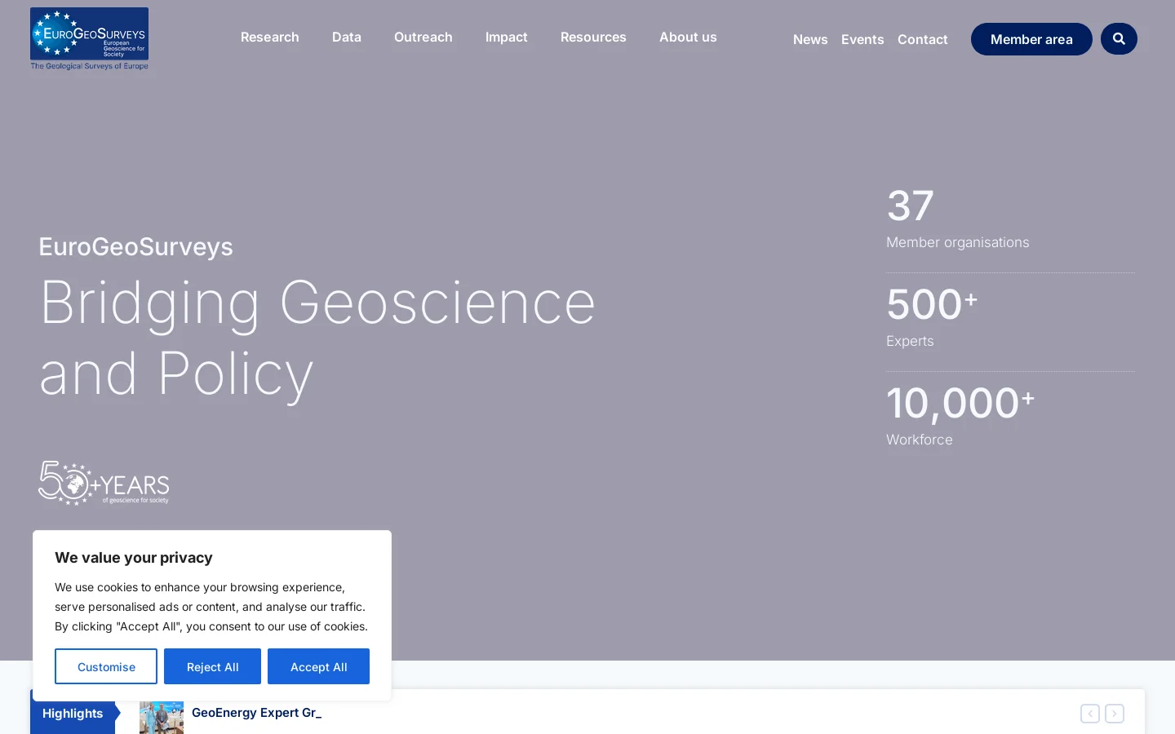Click the Member area button
Viewport: 1175px width, 734px height.
click(1031, 39)
